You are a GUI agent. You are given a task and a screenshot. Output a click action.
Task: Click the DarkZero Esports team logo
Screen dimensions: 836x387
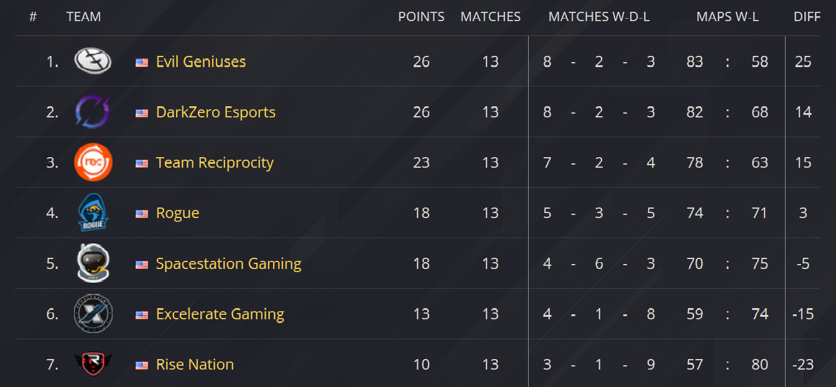pyautogui.click(x=93, y=112)
